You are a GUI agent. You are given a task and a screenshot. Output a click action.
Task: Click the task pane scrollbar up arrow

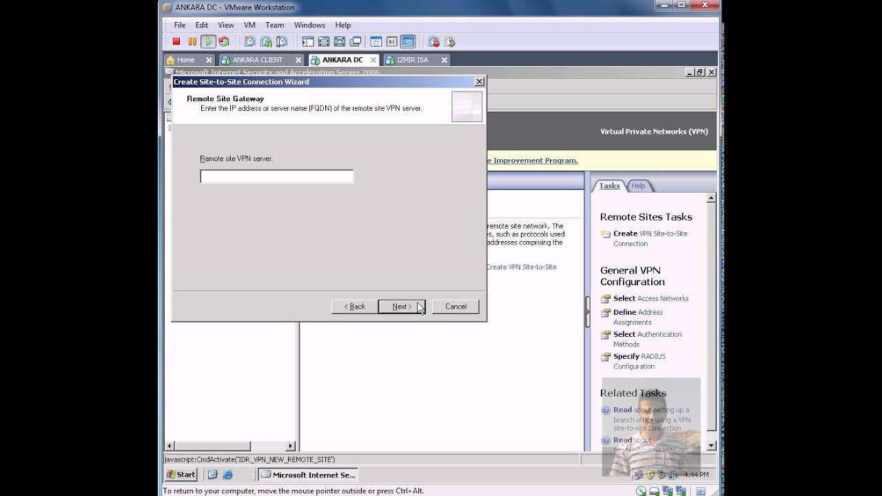tap(712, 198)
